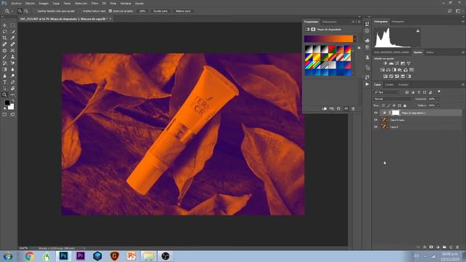Click the Hue/Saturation adjustment icon
Image resolution: width=466 pixels, height=262 pixels.
click(x=382, y=70)
